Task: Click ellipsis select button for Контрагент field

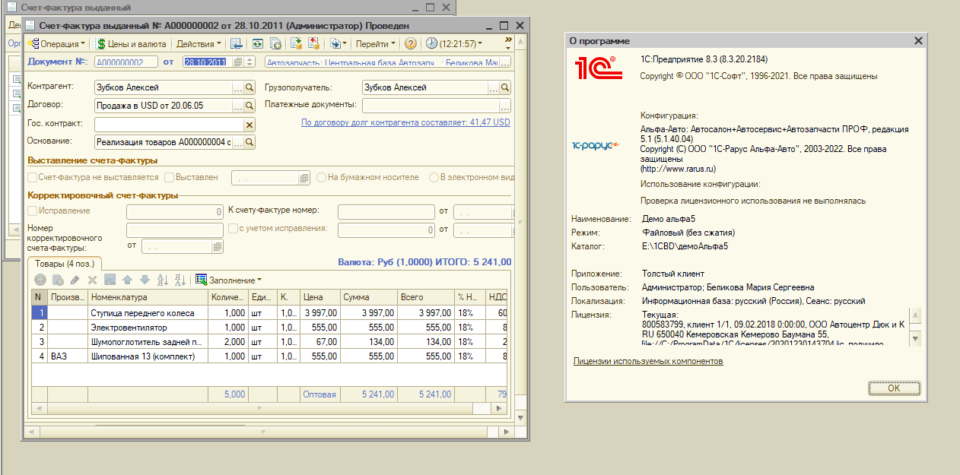Action: (238, 87)
